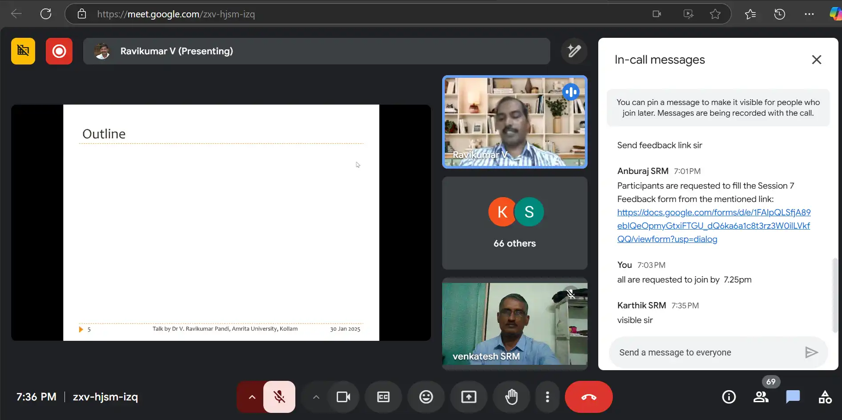
Task: Click the Send a message input field
Action: [707, 352]
